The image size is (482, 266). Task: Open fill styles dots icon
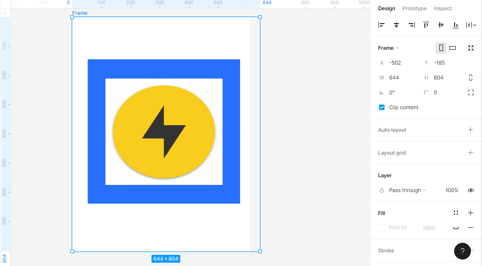pos(456,213)
